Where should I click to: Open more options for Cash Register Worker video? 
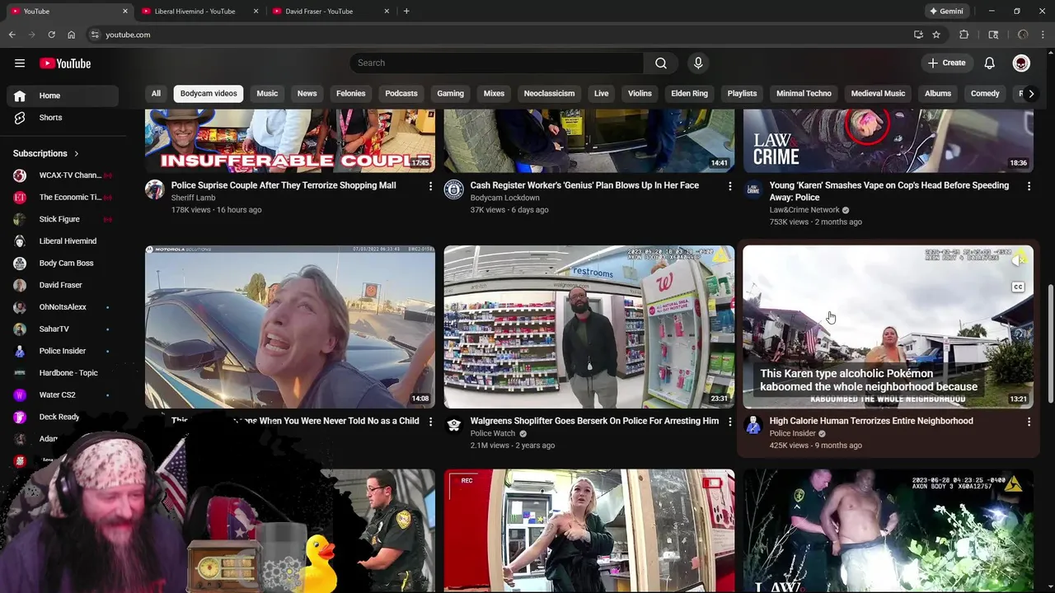(729, 186)
